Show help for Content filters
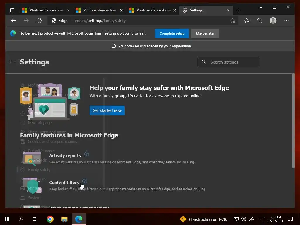Viewport: 300px width, 225px height. click(x=85, y=181)
